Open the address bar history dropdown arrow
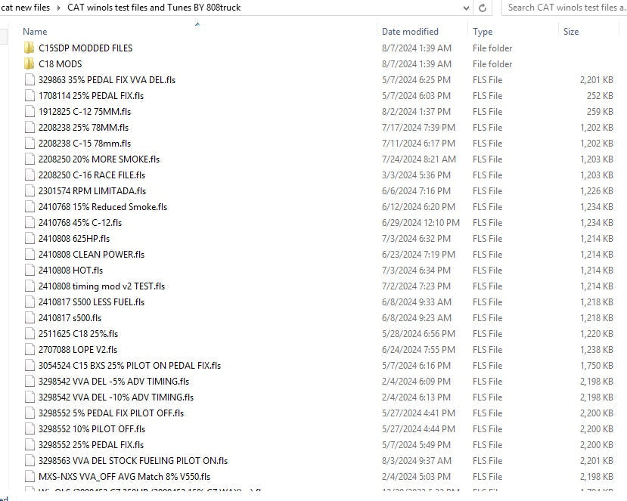 466,8
